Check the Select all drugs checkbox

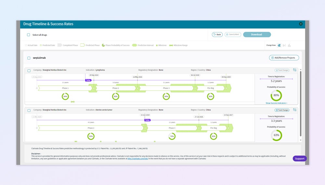tap(29, 35)
